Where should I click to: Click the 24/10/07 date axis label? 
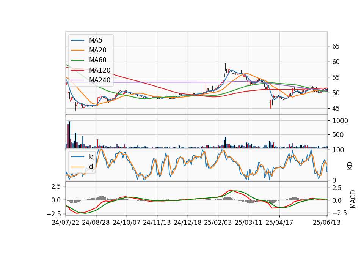(127, 223)
